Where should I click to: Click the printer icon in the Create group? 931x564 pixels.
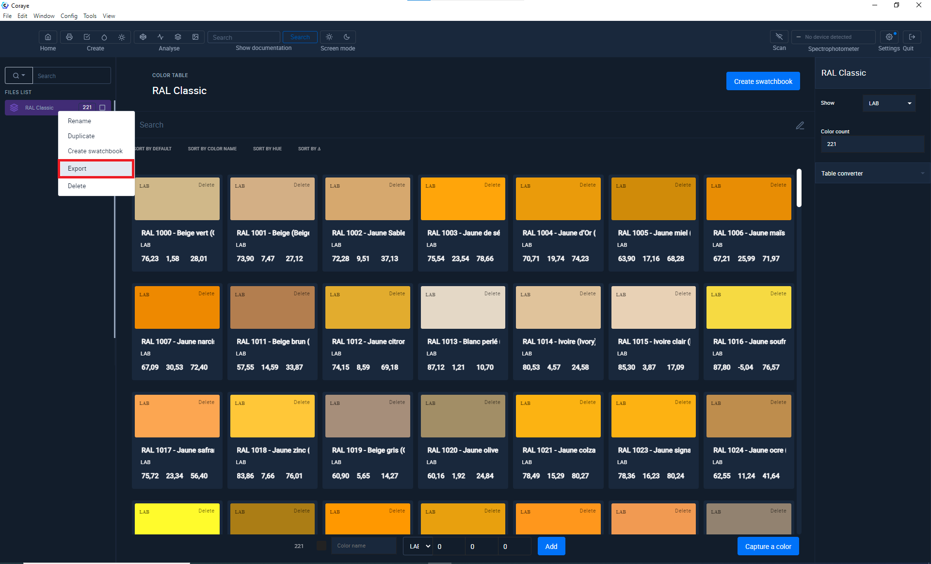point(69,37)
